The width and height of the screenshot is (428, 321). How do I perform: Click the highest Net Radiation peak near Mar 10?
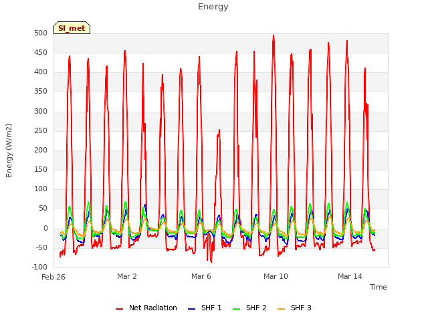pos(274,35)
